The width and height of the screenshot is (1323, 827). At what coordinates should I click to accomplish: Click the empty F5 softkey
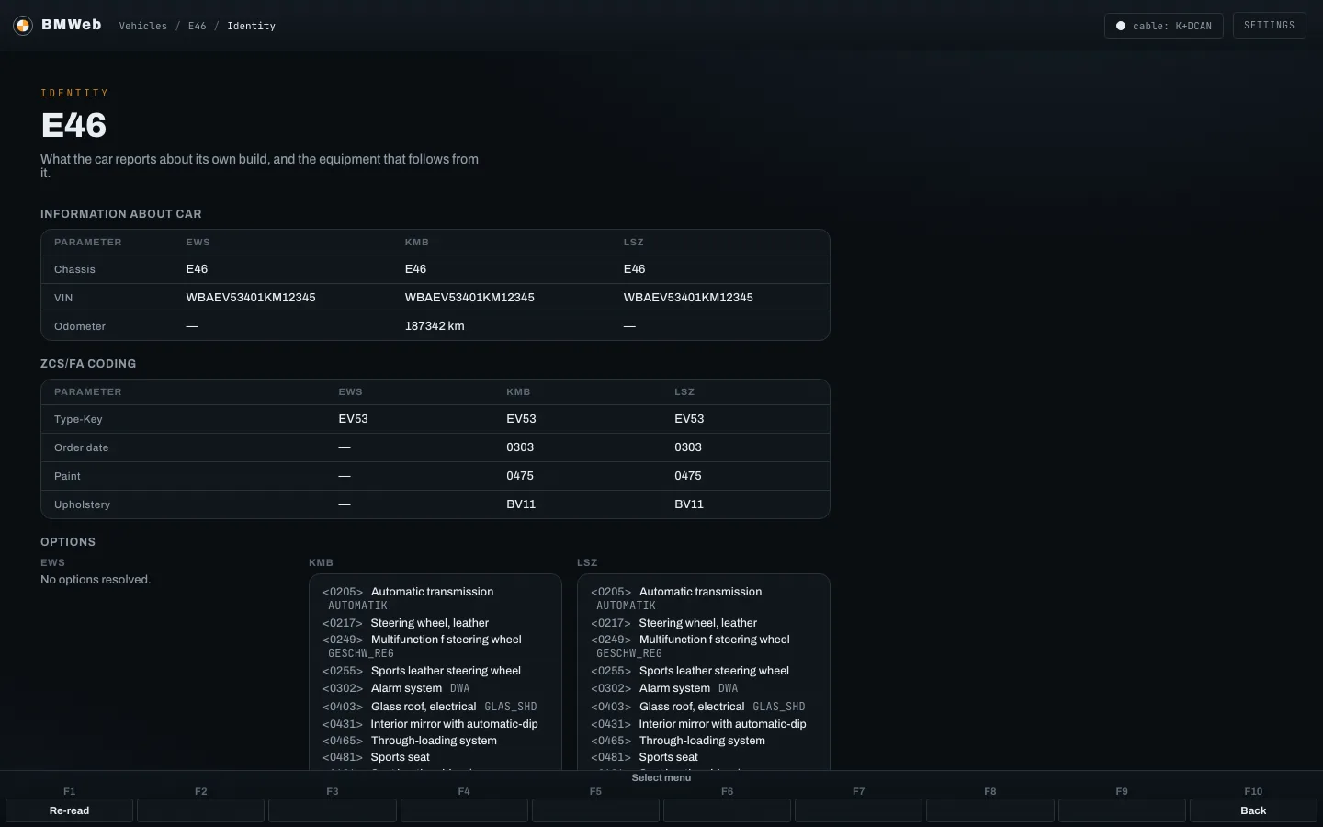click(x=595, y=810)
